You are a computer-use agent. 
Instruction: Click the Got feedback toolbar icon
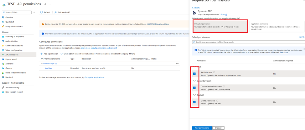(56, 12)
